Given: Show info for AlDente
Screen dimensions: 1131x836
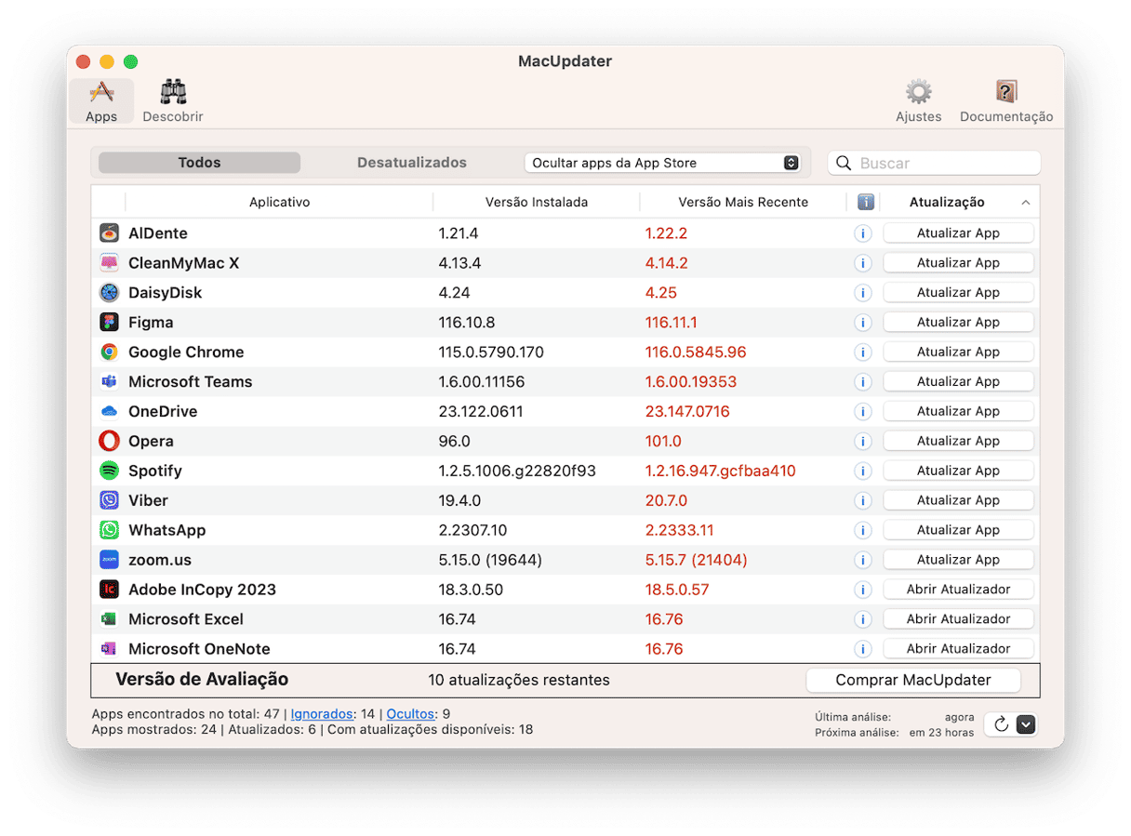Looking at the screenshot, I should (x=863, y=233).
